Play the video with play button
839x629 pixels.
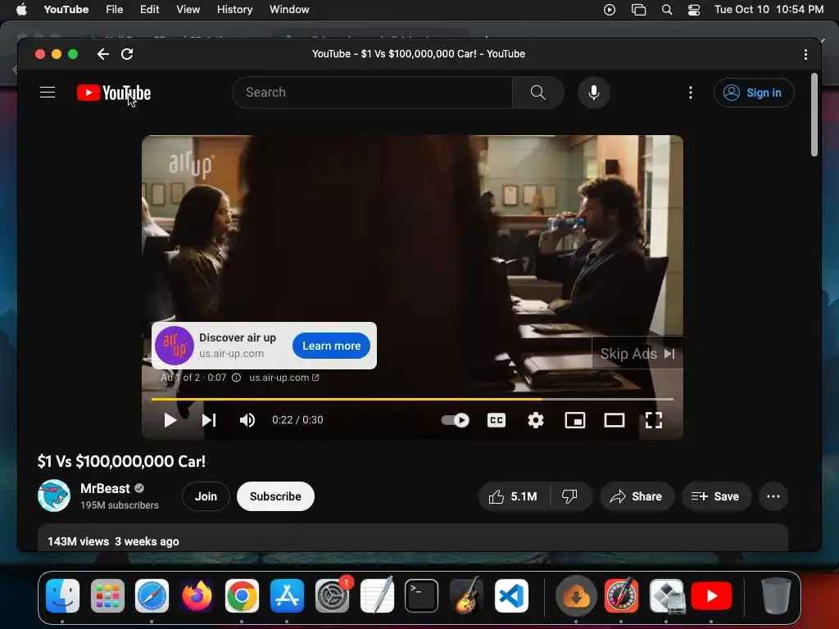[x=170, y=420]
